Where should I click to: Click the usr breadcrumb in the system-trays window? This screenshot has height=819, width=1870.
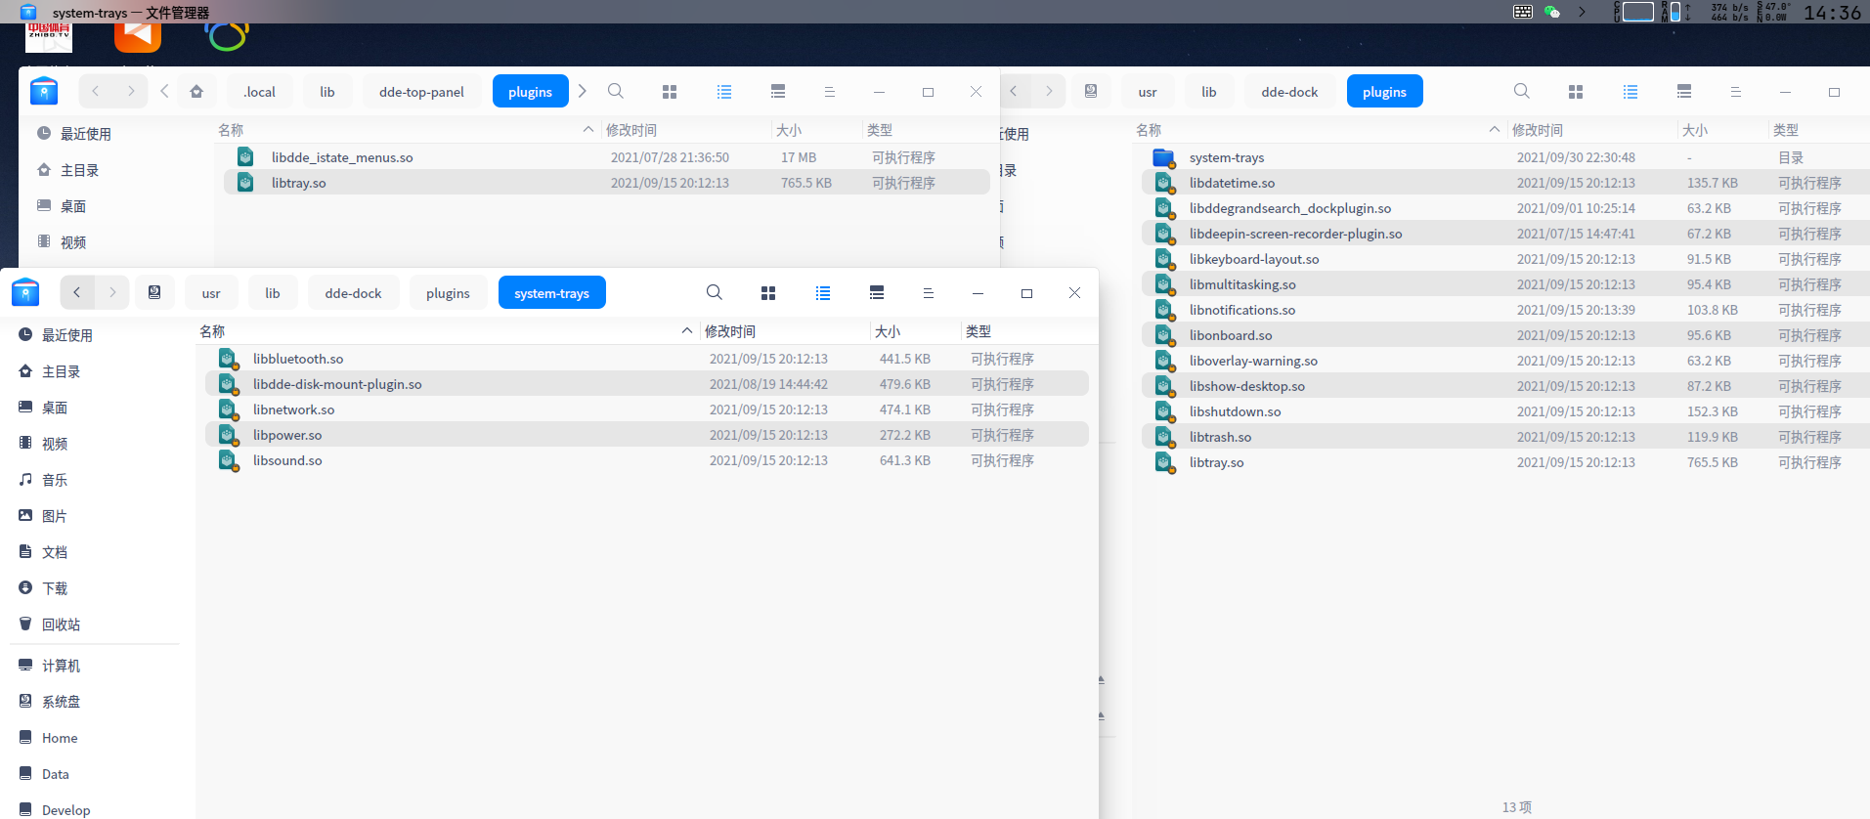211,293
